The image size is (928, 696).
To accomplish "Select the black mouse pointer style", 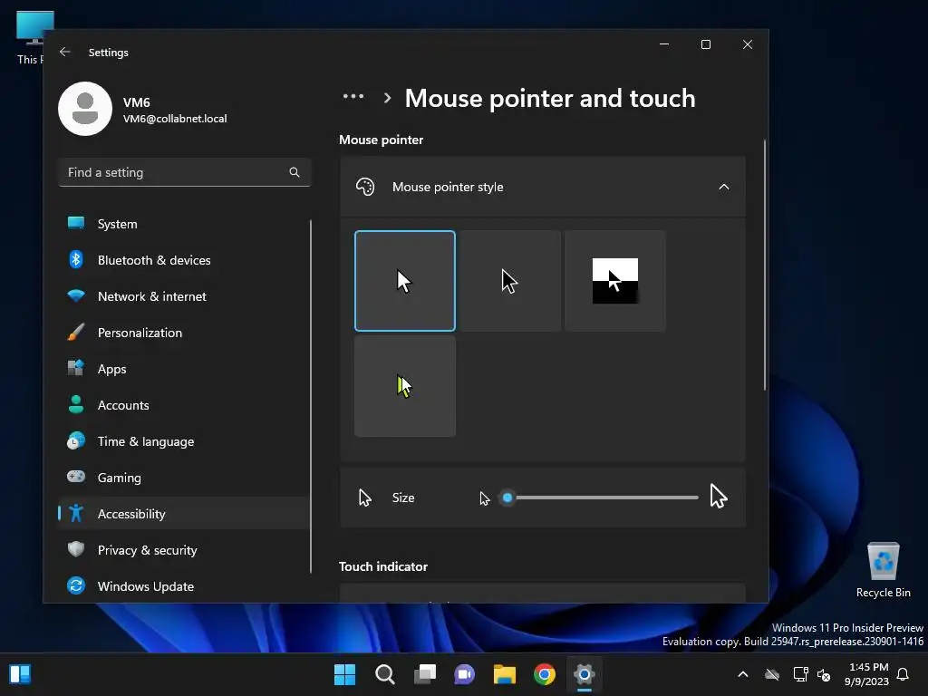I will point(509,281).
